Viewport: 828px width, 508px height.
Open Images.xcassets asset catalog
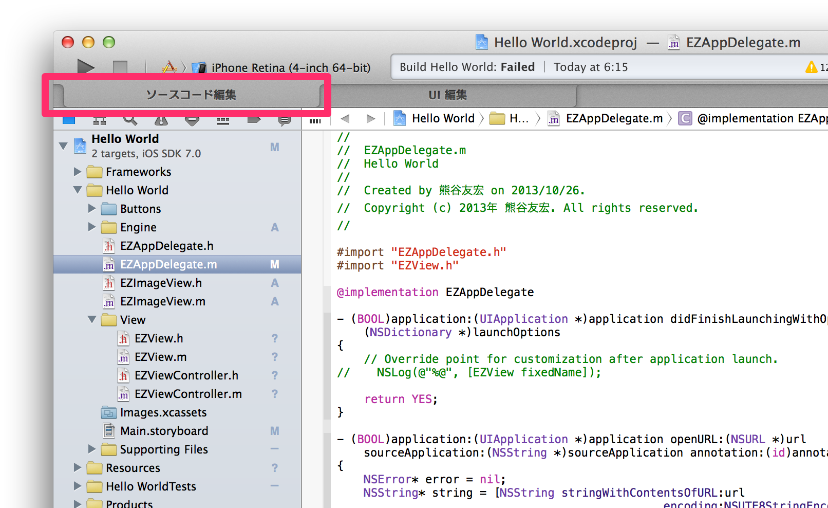(x=177, y=412)
